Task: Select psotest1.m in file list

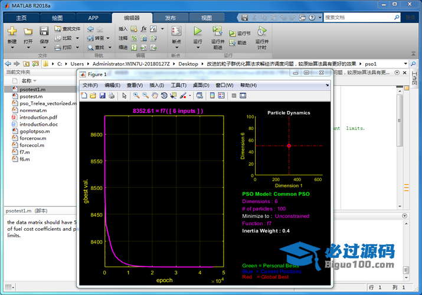Action: point(40,89)
